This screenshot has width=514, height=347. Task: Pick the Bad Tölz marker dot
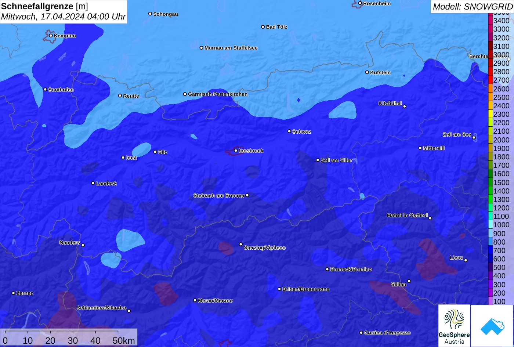click(263, 27)
